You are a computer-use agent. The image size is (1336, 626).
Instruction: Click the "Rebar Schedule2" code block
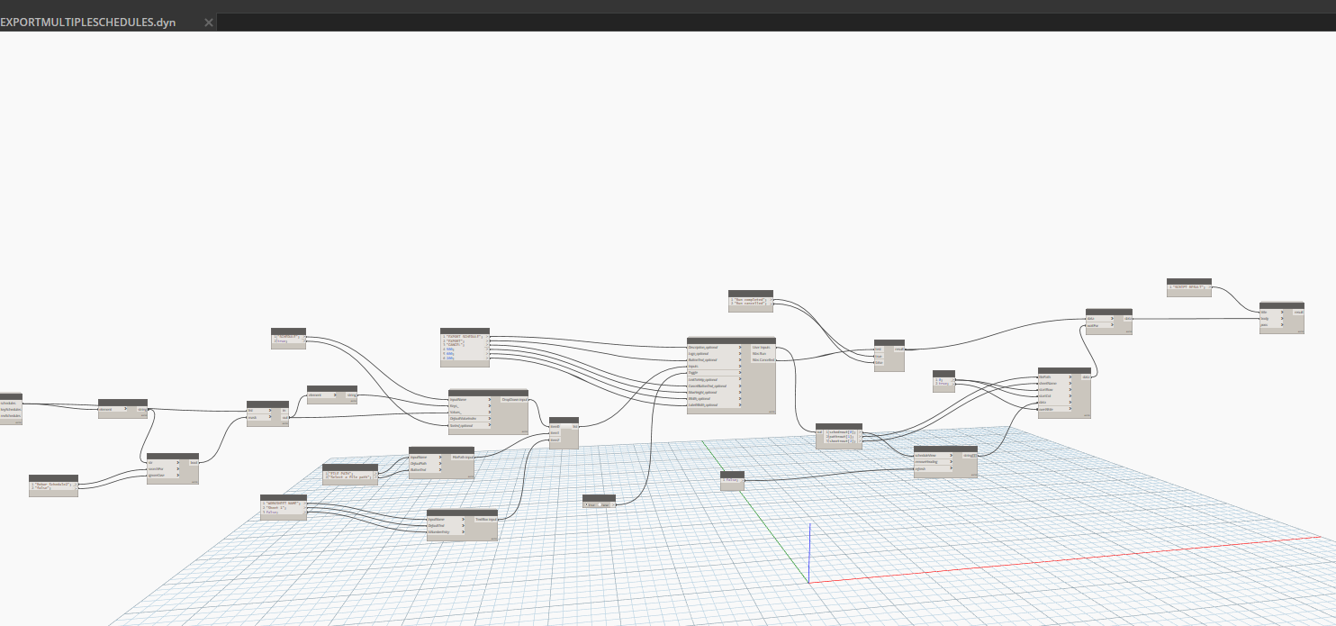tap(53, 485)
